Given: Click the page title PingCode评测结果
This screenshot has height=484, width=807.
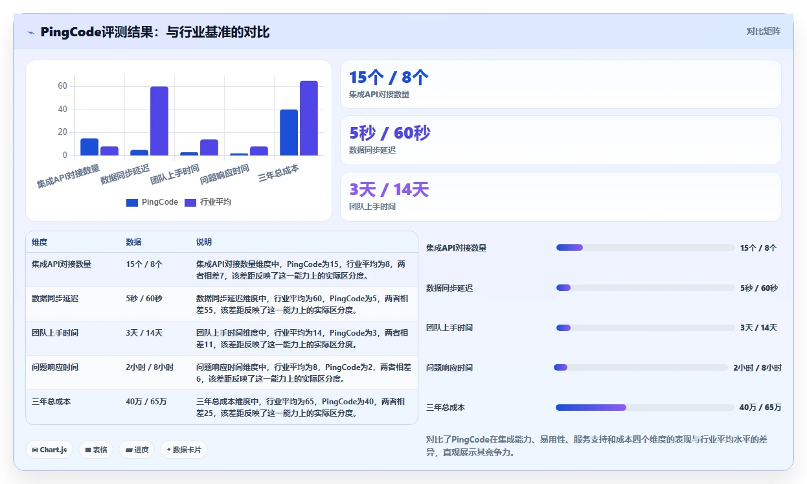Looking at the screenshot, I should pos(155,32).
